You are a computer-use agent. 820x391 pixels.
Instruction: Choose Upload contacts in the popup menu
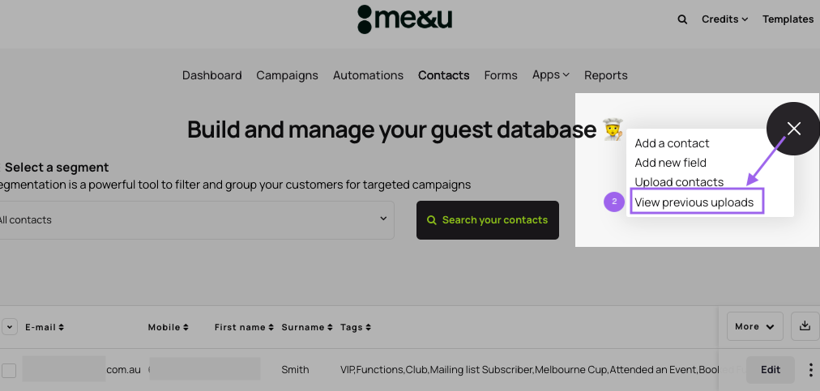[679, 182]
